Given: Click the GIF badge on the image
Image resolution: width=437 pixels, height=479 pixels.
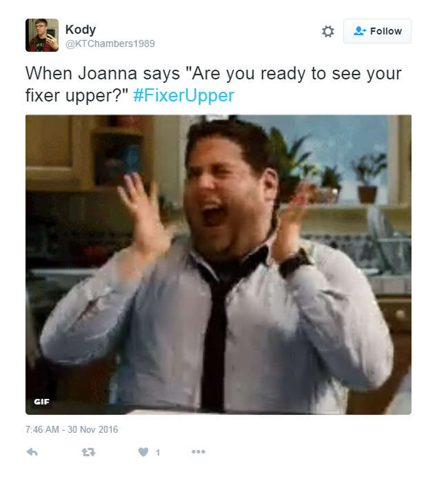Looking at the screenshot, I should pos(42,402).
